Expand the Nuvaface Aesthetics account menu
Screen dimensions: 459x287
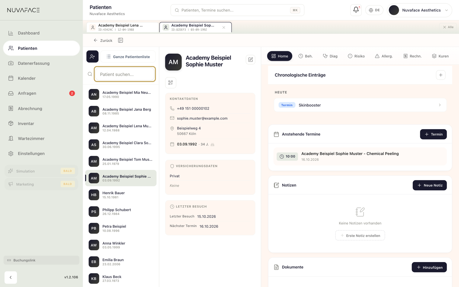419,10
